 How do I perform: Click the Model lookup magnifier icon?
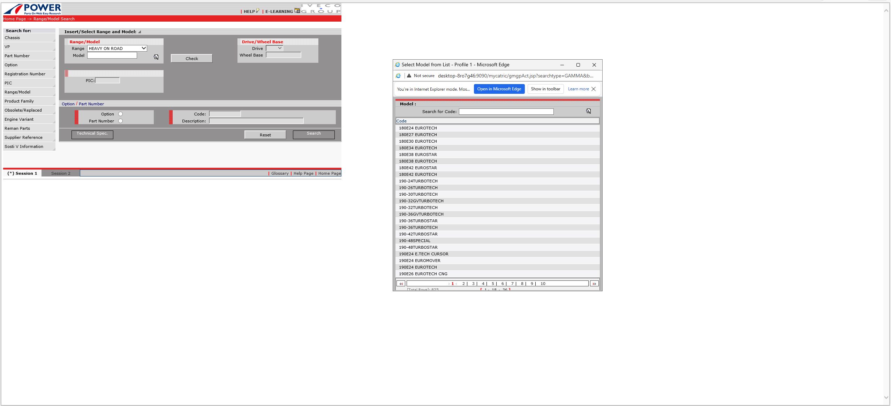pyautogui.click(x=156, y=57)
